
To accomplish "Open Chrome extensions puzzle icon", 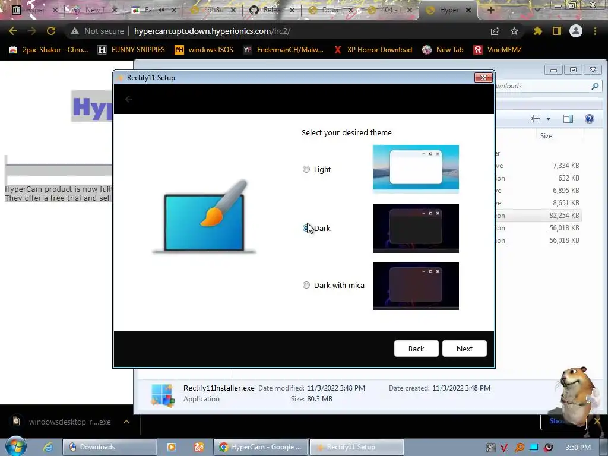I will coord(537,31).
